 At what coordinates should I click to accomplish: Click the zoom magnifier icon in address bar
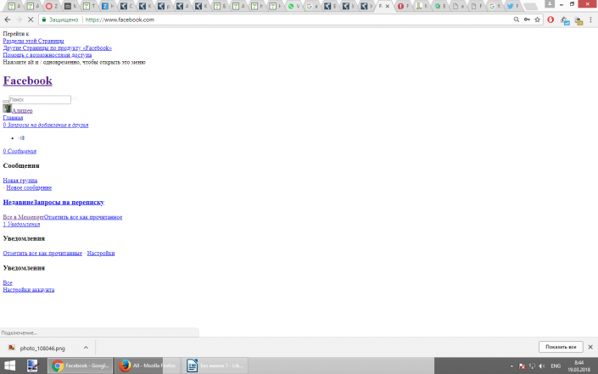[x=517, y=19]
